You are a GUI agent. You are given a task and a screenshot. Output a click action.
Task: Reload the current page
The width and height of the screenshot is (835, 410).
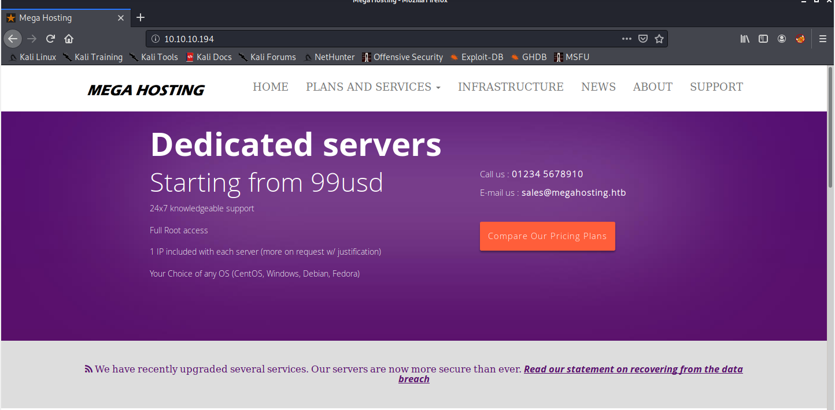tap(50, 39)
